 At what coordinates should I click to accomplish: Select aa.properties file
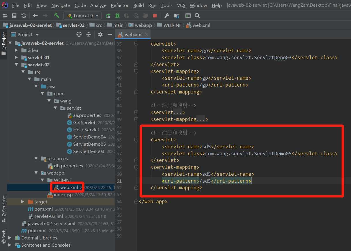(x=87, y=115)
